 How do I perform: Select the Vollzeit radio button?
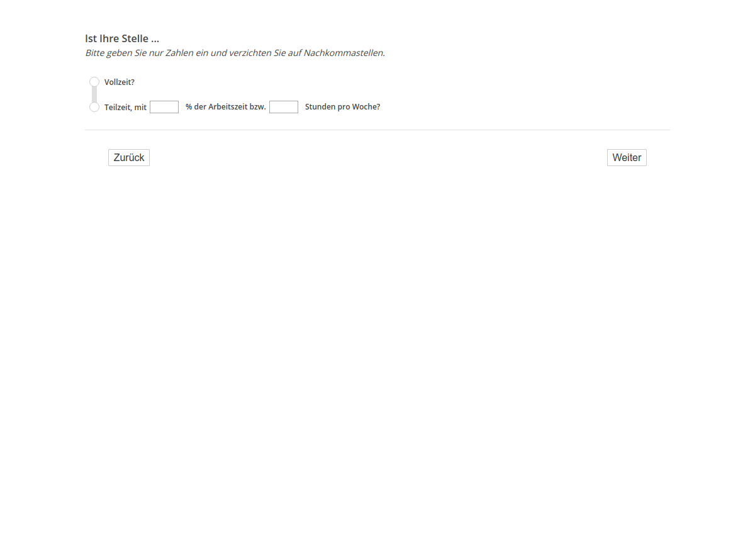(x=94, y=82)
